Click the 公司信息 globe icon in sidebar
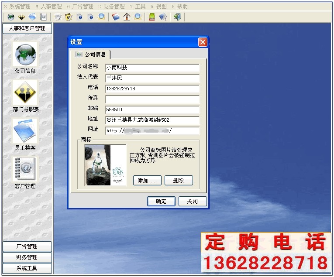334x277 pixels. pyautogui.click(x=25, y=55)
